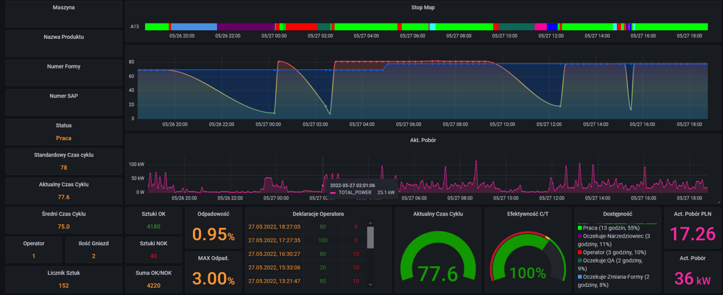Click the teal Oczekuje:QA legend color icon
Screen dimensions: 723x295
pyautogui.click(x=580, y=261)
